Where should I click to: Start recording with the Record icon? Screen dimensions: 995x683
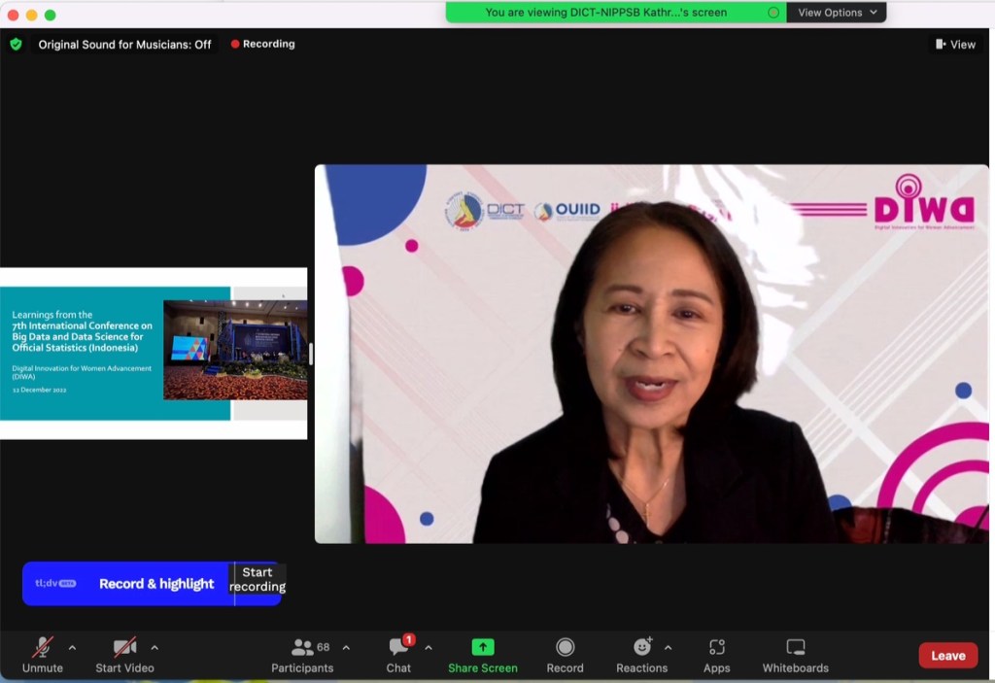pyautogui.click(x=565, y=647)
